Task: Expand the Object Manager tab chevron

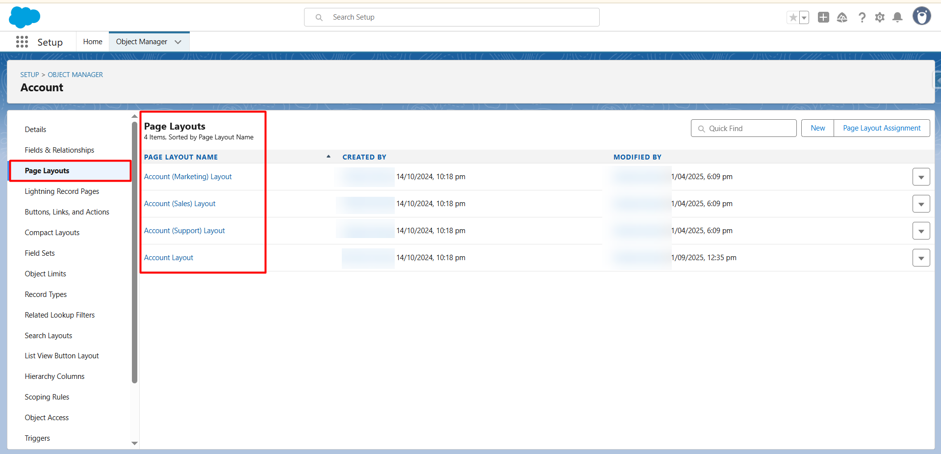Action: tap(178, 42)
